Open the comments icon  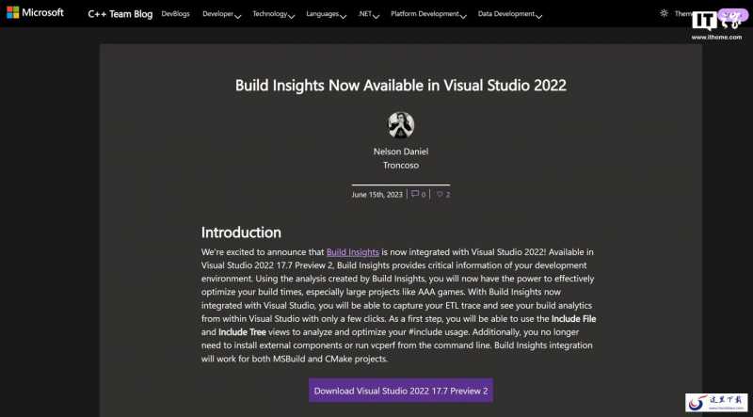tap(415, 194)
